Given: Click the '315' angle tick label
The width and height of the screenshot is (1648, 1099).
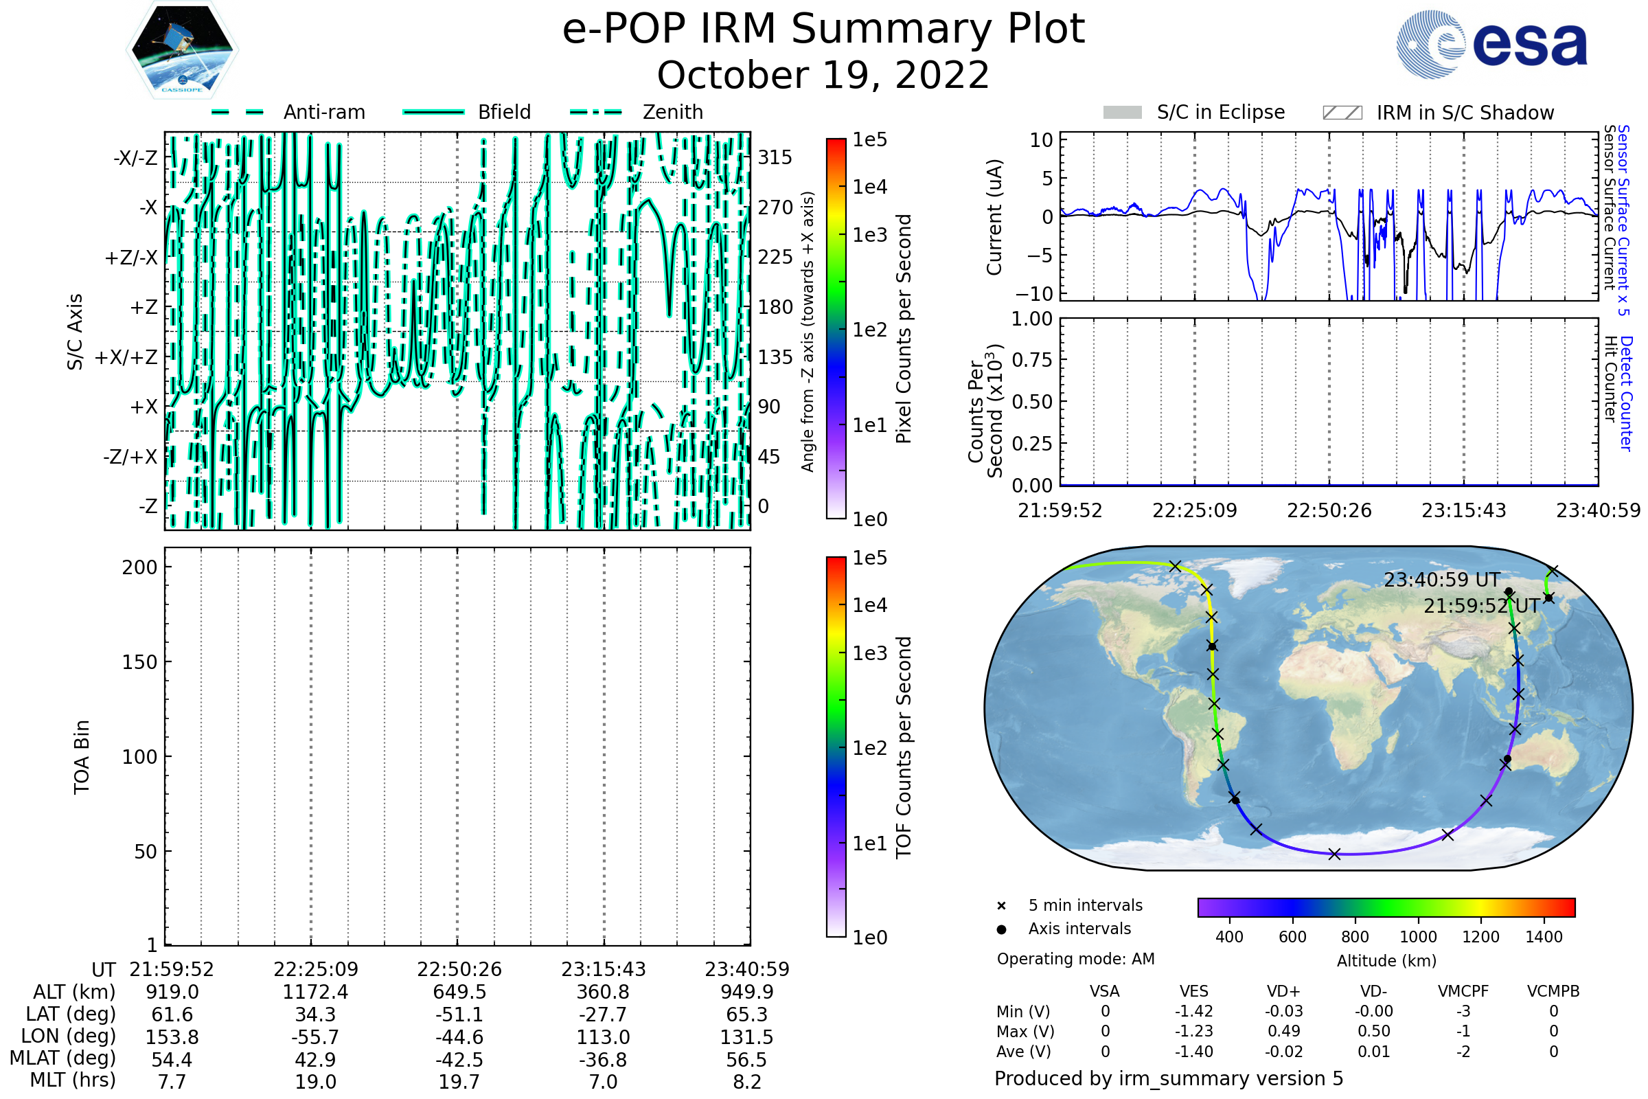Looking at the screenshot, I should [775, 157].
